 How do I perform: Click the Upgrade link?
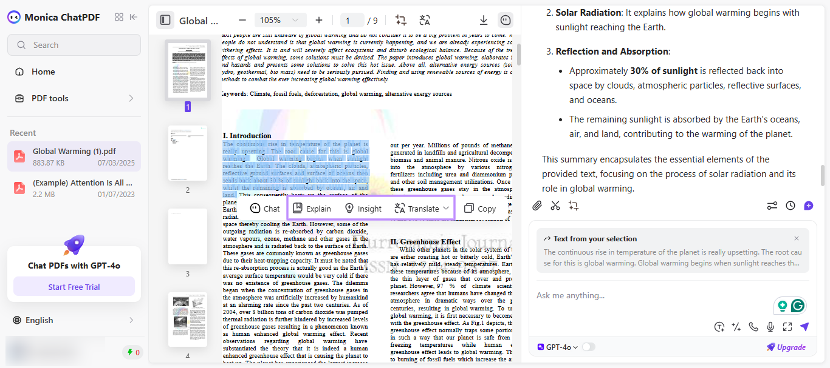[786, 347]
